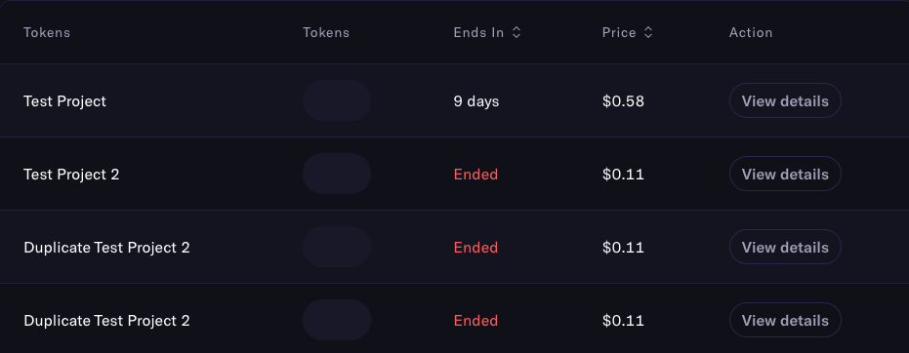Click the sort arrows beside Ends In
The height and width of the screenshot is (353, 909).
pos(516,32)
